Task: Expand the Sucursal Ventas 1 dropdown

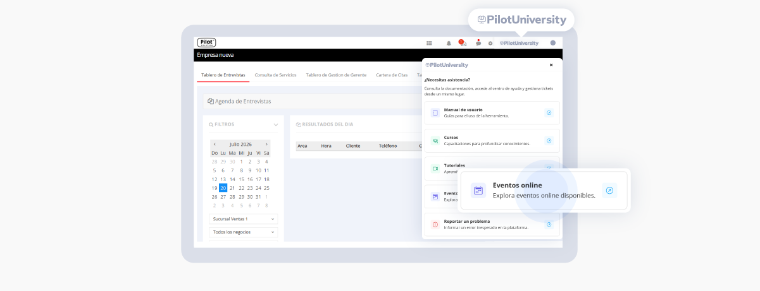Action: (244, 219)
